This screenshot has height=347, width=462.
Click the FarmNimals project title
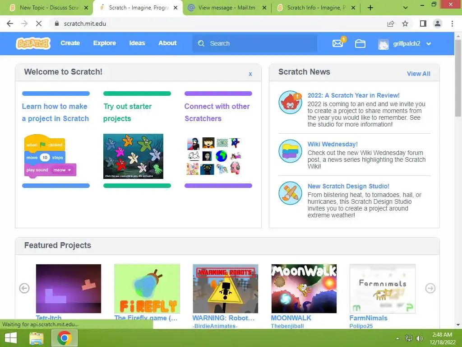click(x=368, y=318)
